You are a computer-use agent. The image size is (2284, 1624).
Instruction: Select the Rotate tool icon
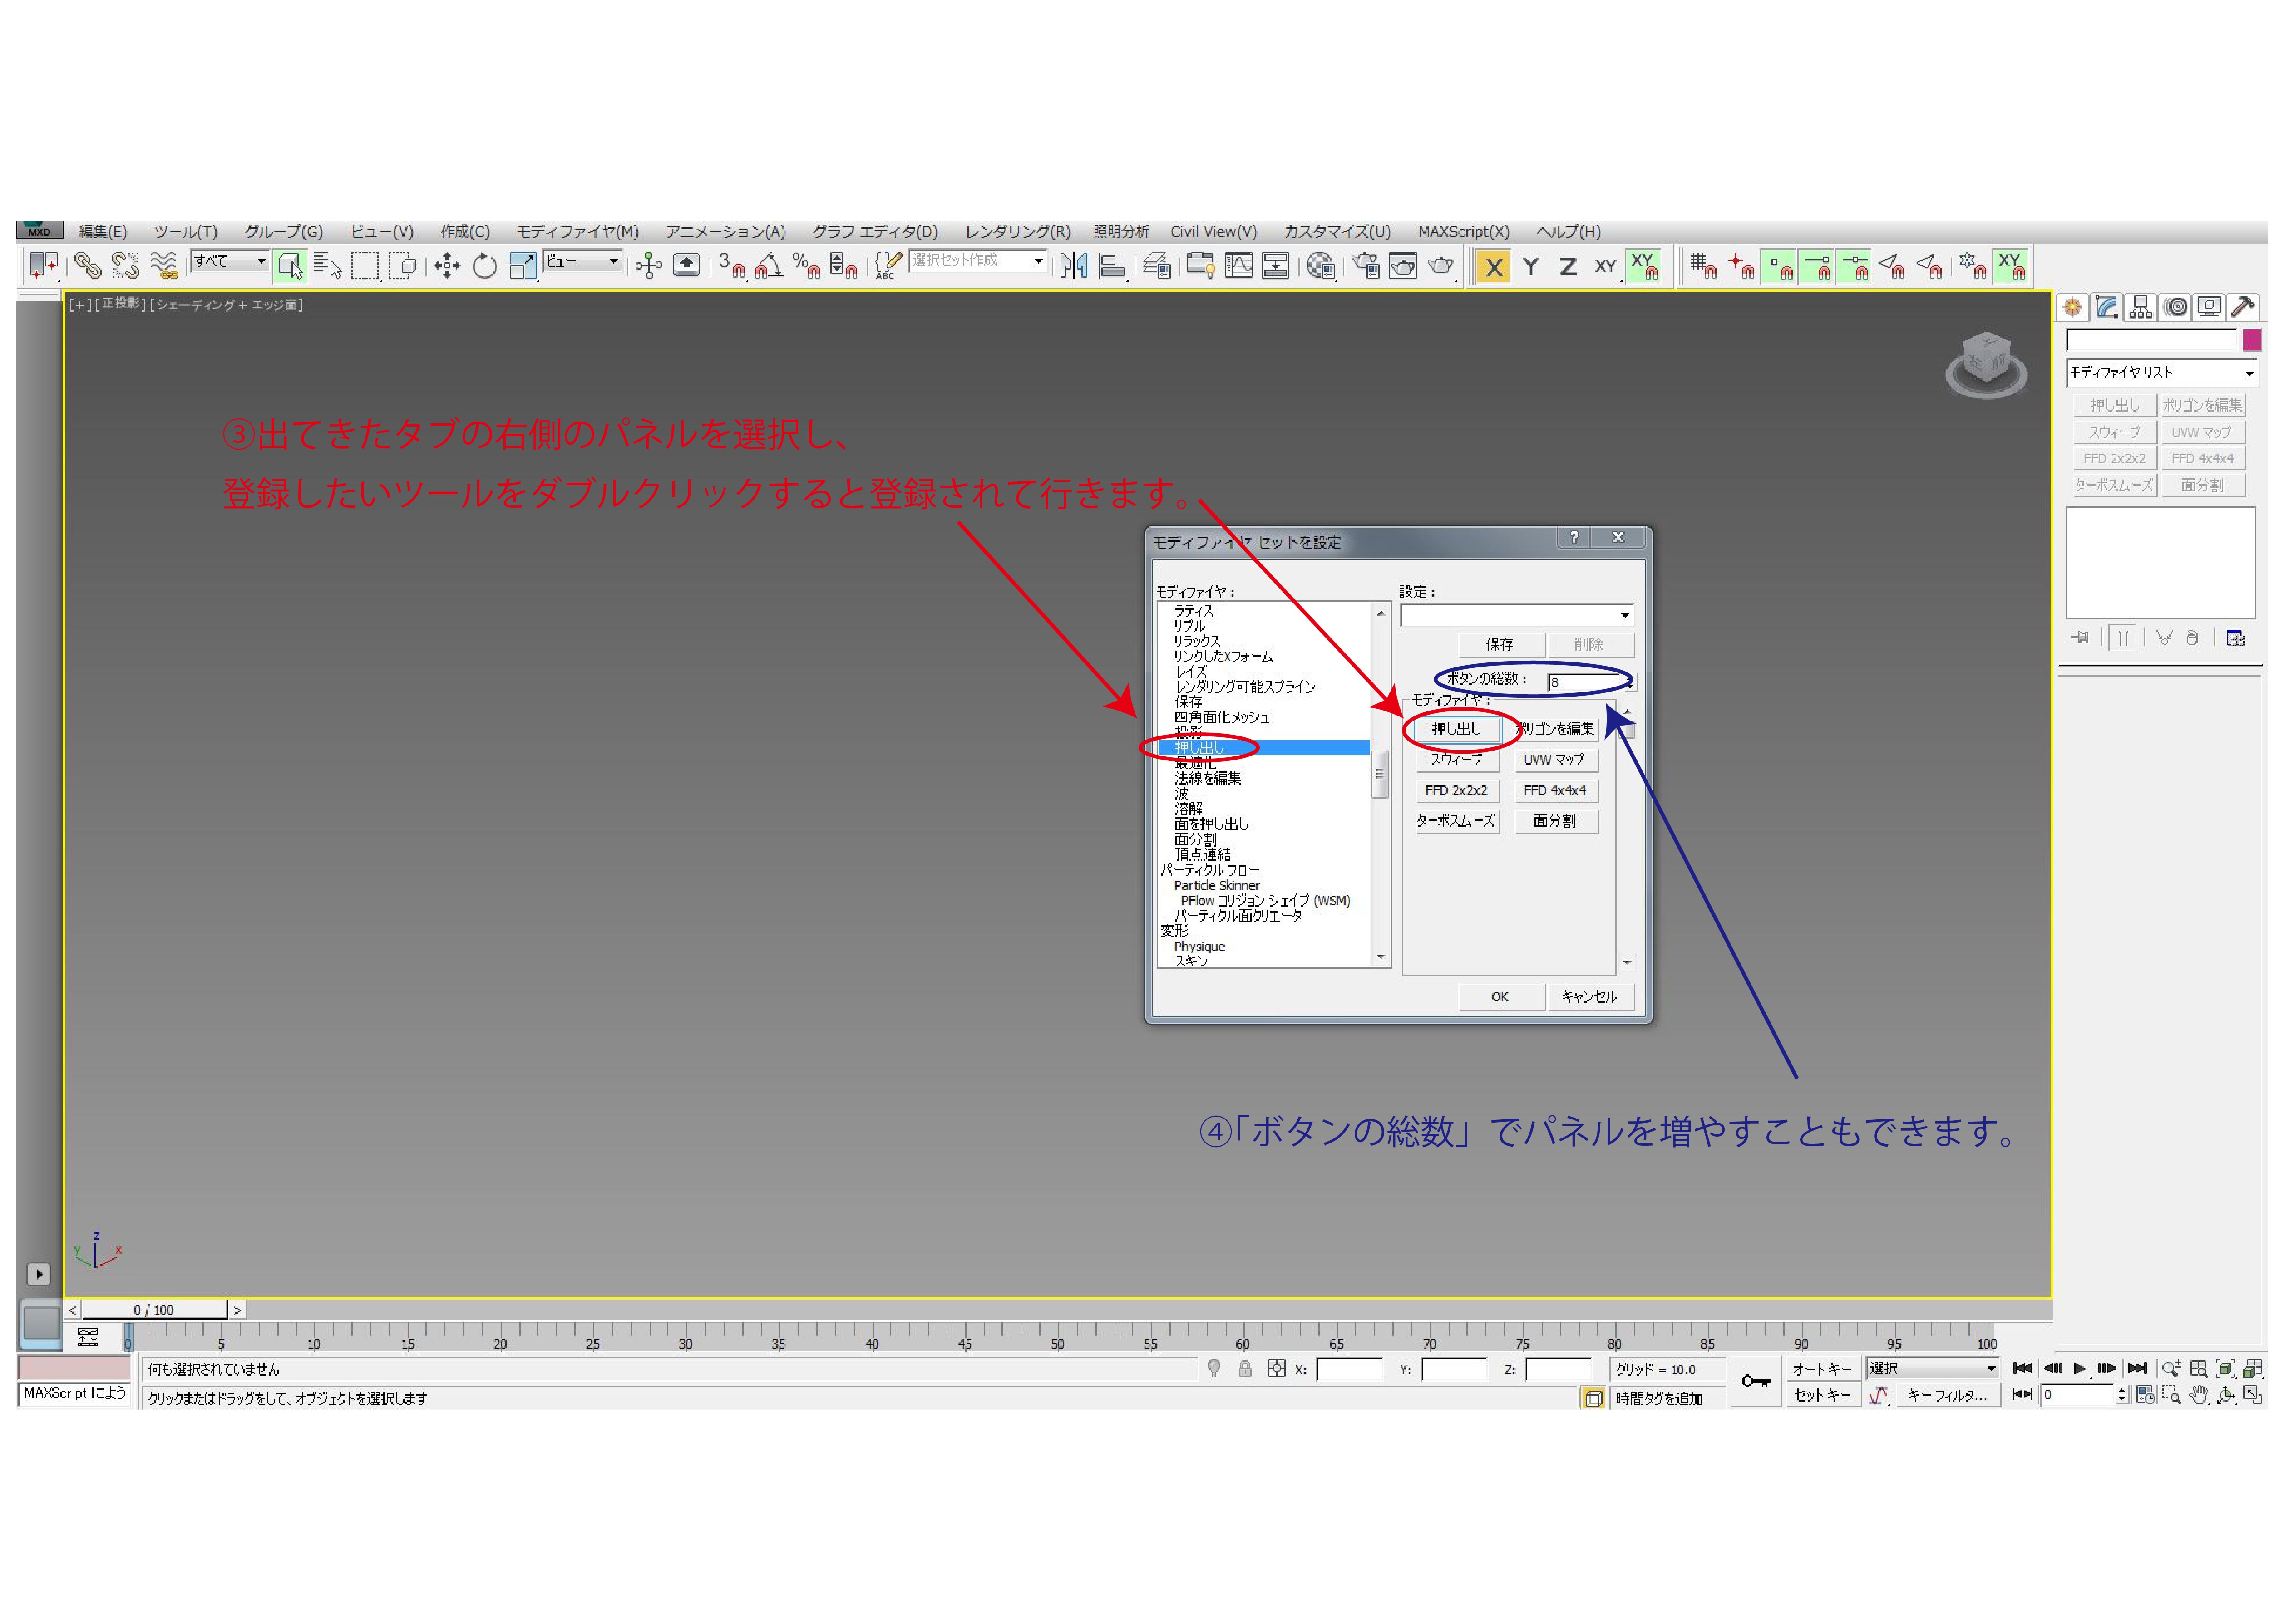tap(484, 266)
